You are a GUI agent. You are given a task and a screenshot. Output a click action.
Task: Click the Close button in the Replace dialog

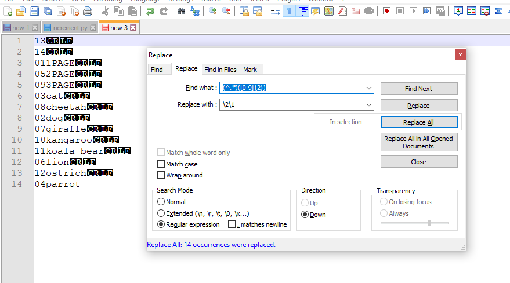coord(419,162)
